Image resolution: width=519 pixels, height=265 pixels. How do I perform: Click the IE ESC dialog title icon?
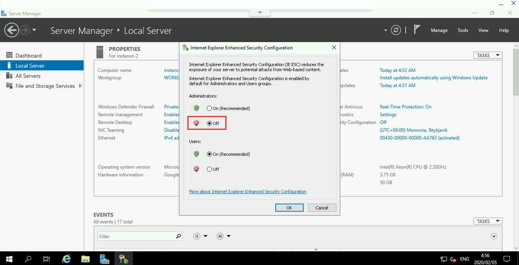[185, 48]
